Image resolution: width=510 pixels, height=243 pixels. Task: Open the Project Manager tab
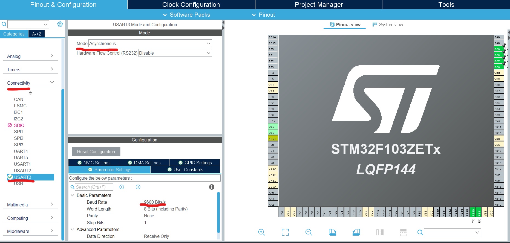coord(319,5)
